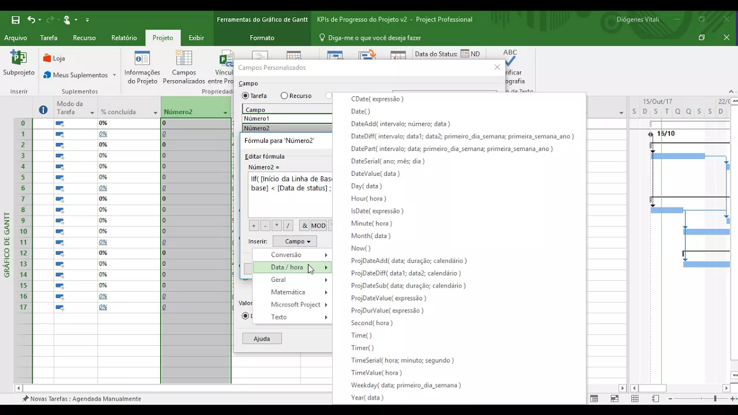The image size is (738, 415).
Task: Insert the MOD operator in the formula
Action: (318, 225)
